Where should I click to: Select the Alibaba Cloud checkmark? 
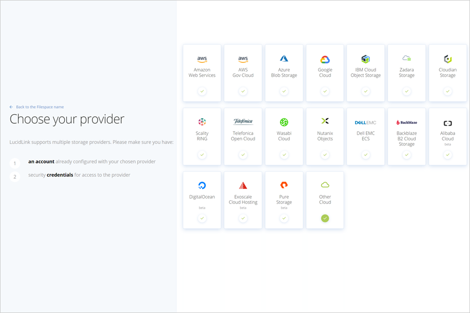tap(448, 155)
